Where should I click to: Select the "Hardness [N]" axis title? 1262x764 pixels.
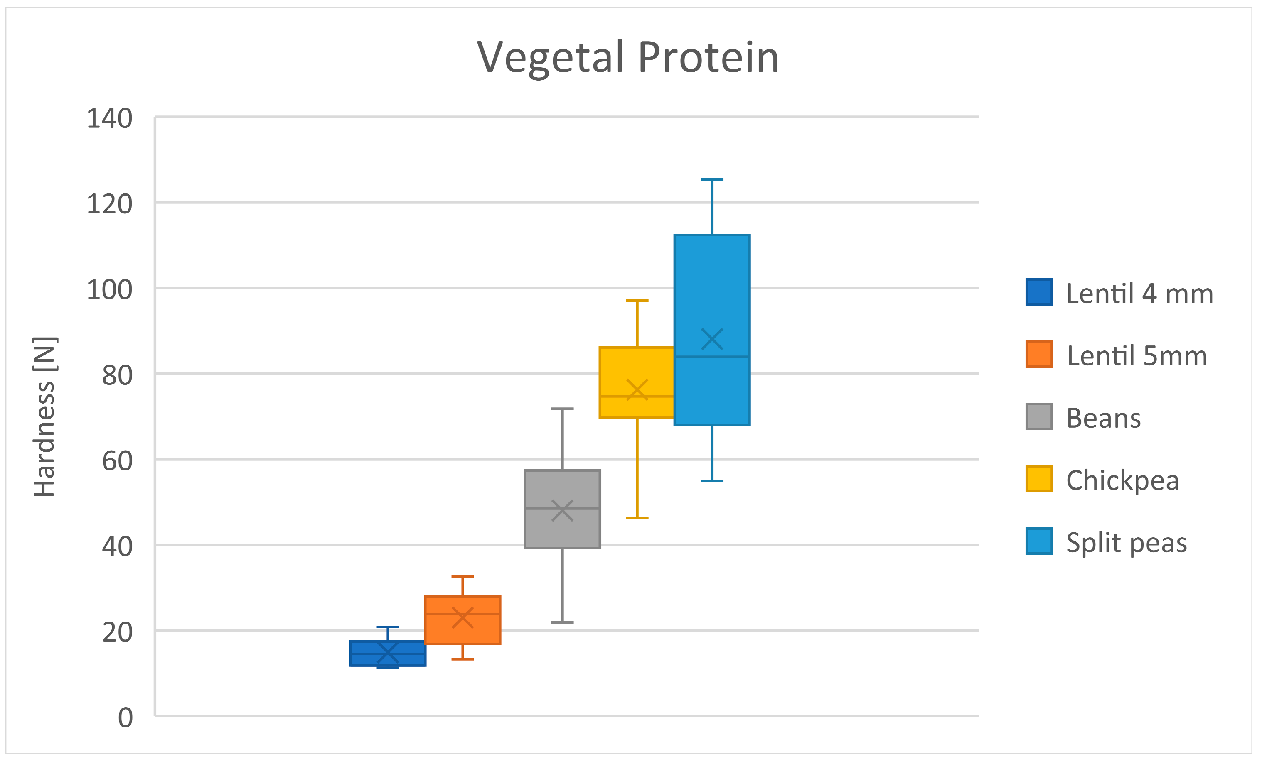pyautogui.click(x=45, y=416)
